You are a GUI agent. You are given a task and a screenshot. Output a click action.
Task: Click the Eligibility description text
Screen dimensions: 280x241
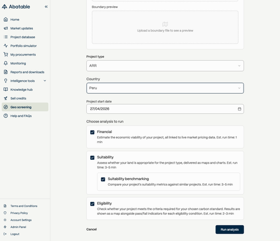pos(169,211)
